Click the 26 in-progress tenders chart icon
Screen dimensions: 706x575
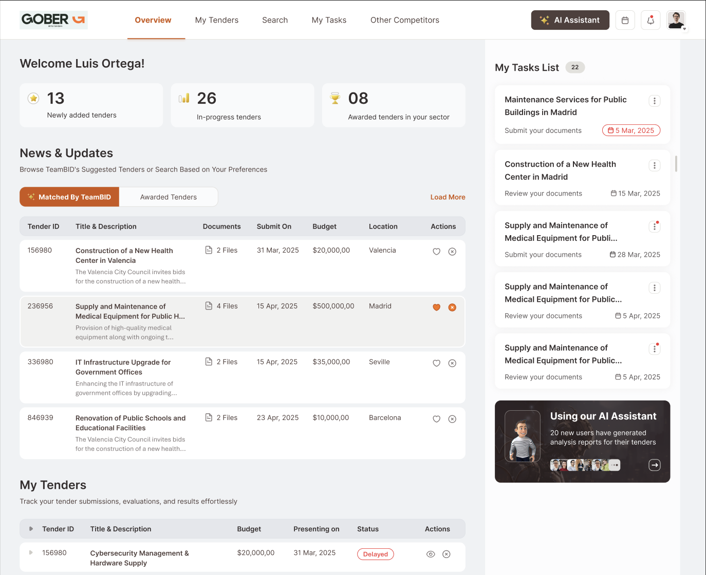coord(184,98)
